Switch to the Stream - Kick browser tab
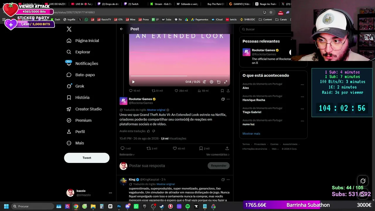Image resolution: width=375 pixels, height=211 pixels. tap(161, 4)
